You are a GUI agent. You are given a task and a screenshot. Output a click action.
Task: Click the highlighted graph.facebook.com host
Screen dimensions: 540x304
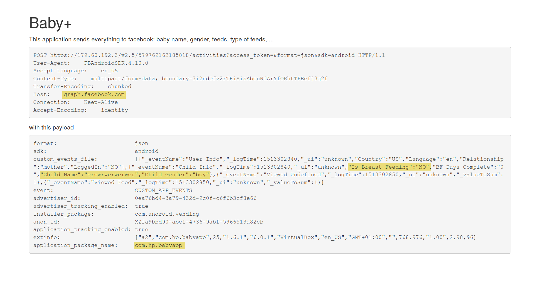pos(94,95)
